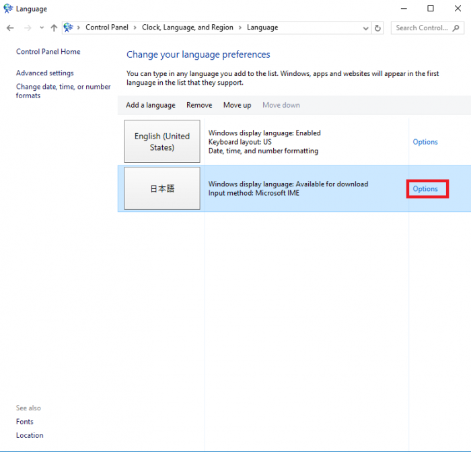Go back with the back arrow

10,28
